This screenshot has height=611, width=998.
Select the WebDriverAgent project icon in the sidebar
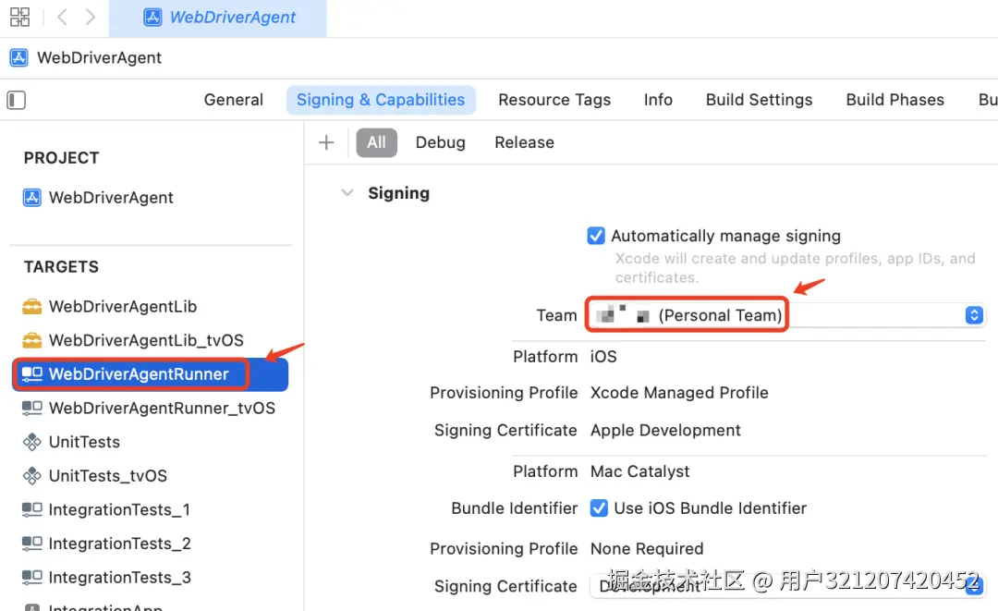[31, 197]
